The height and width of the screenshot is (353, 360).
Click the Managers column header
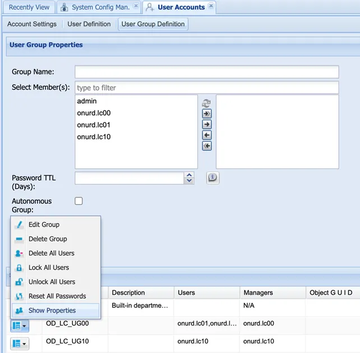pos(273,293)
